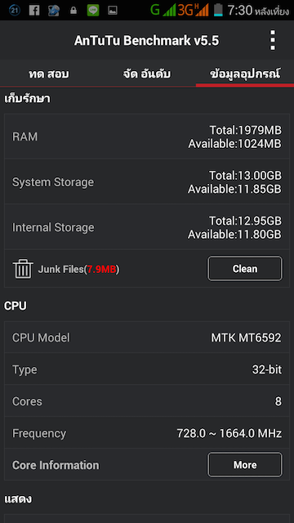Tap the CPU Model MT6592 row
Viewport: 294px width, 523px height.
147,337
